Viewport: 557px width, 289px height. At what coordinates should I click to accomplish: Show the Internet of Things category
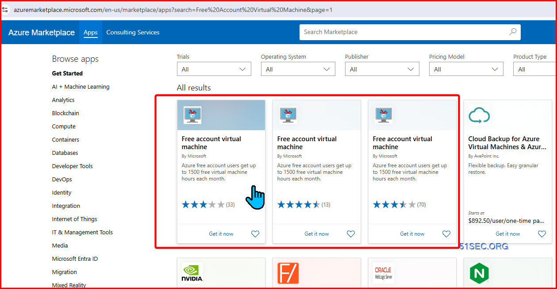(x=74, y=219)
